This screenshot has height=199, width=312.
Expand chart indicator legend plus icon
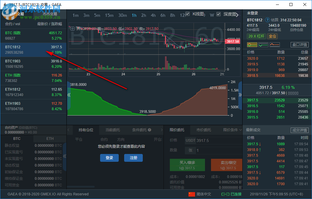[x=73, y=29]
